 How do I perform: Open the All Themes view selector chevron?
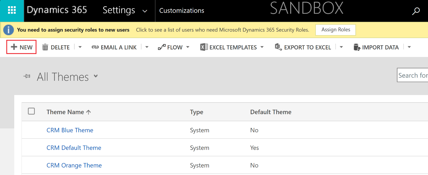coord(96,76)
